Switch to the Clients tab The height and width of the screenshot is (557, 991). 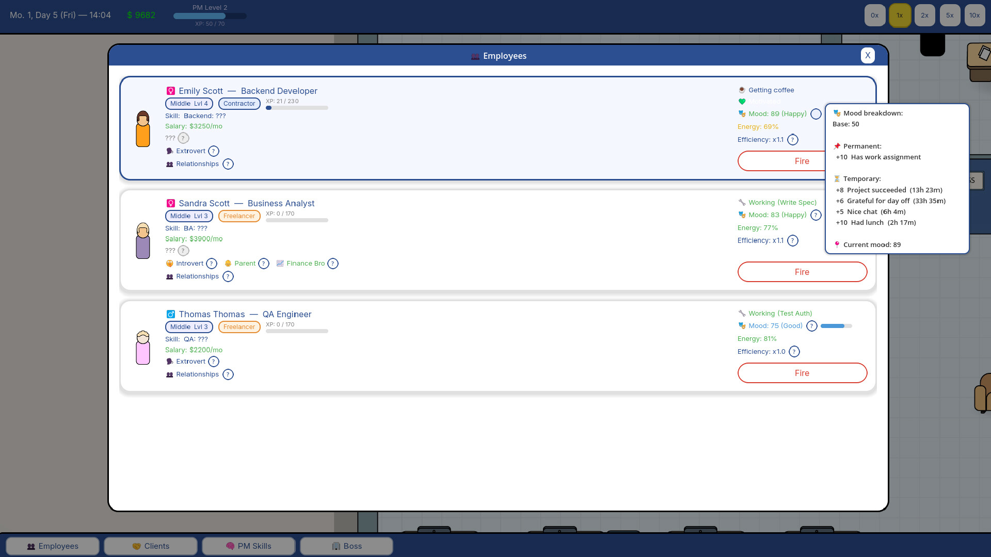pyautogui.click(x=150, y=546)
